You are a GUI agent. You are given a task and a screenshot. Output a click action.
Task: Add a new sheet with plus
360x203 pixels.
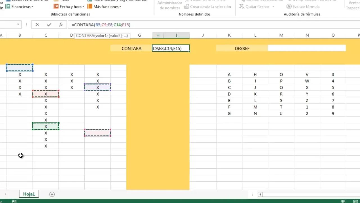pyautogui.click(x=52, y=194)
